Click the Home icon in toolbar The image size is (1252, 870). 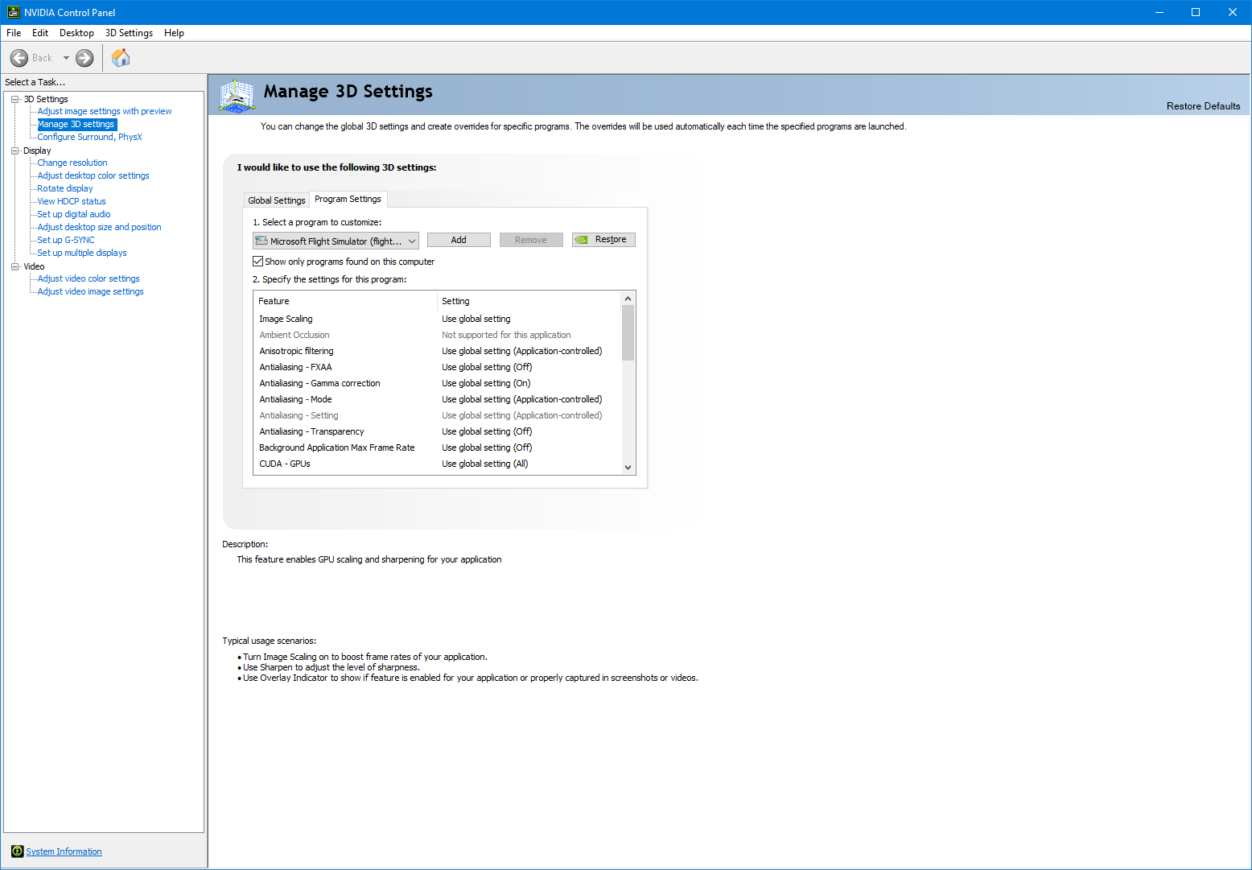click(x=121, y=58)
